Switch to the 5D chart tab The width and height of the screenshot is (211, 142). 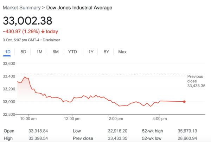24,52
